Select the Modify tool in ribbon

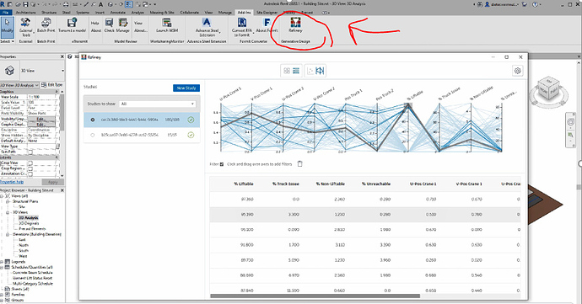(7, 27)
